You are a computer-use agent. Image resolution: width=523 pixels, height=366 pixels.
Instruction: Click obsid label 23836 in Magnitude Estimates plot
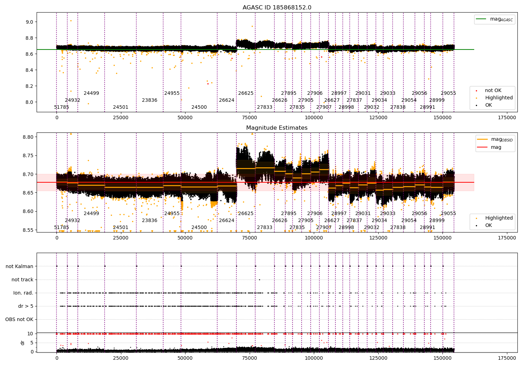tap(150, 220)
